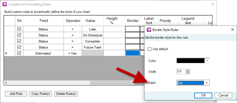Click the row selector arrow beside Estimated
237x103 pixels.
click(x=6, y=53)
